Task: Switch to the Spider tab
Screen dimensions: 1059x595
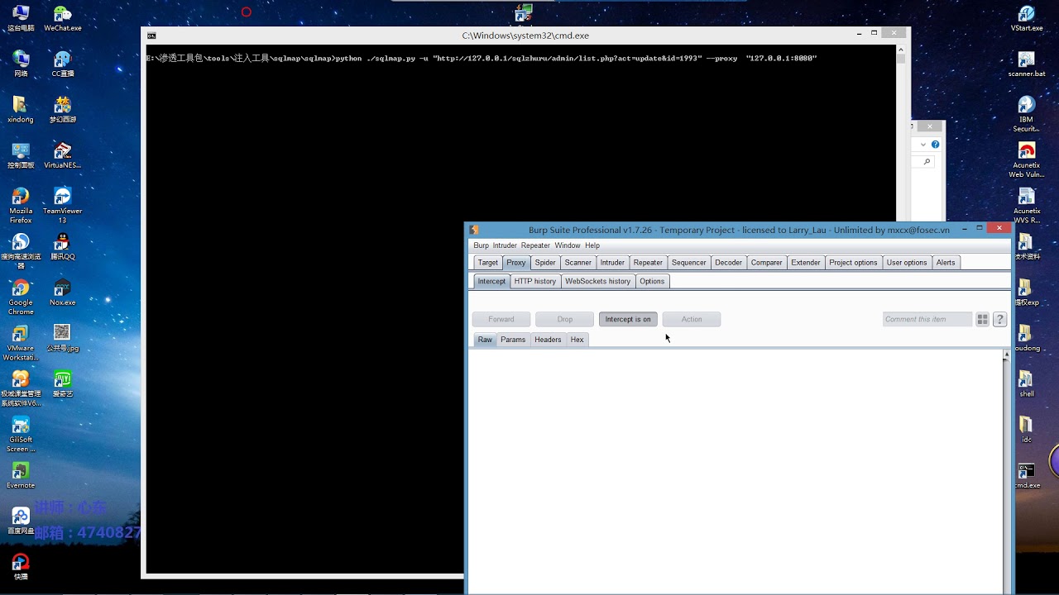Action: (x=545, y=263)
